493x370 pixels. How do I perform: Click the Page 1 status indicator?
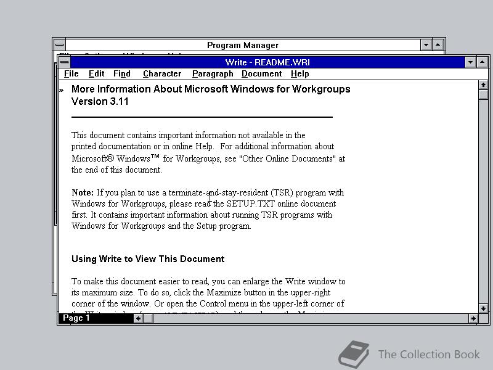96,318
